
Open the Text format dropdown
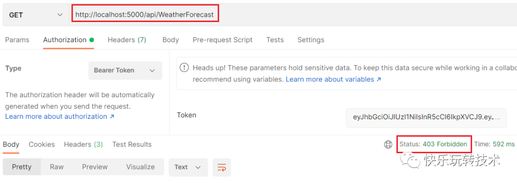pos(188,167)
